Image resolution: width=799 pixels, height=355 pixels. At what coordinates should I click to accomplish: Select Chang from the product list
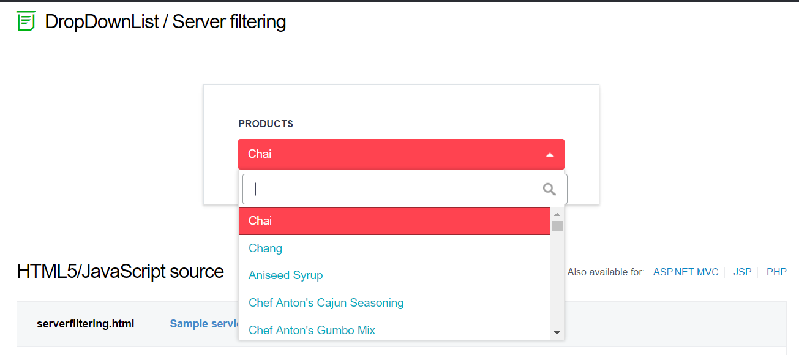[x=266, y=248]
